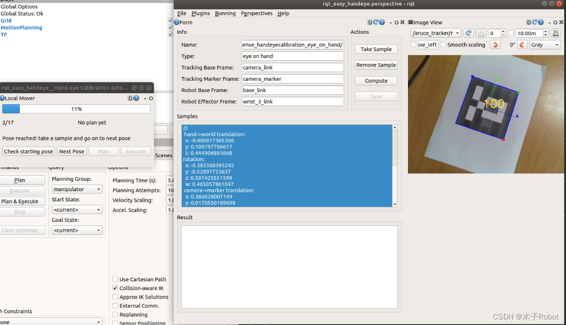Rotate image right with orange arrow icon

pyautogui.click(x=521, y=45)
